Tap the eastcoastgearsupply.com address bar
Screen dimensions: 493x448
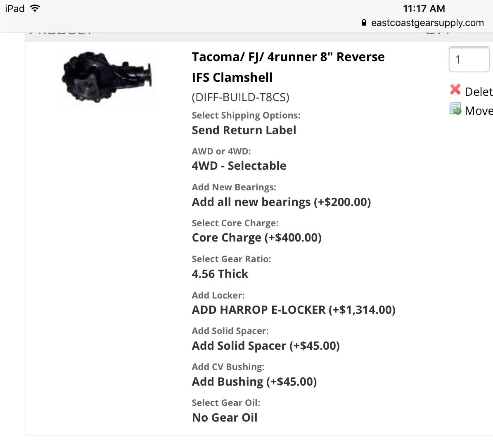[x=422, y=23]
